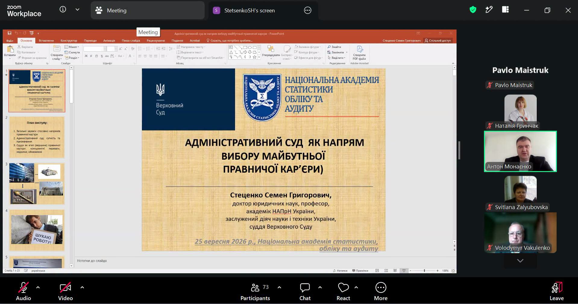Unmute the Audio microphone
Viewport: 578px width, 304px height.
[x=23, y=292]
